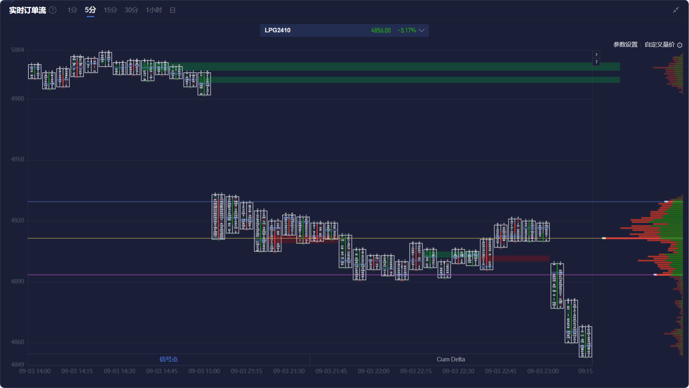Click the 4849 price axis label
689x388 pixels.
click(x=18, y=364)
